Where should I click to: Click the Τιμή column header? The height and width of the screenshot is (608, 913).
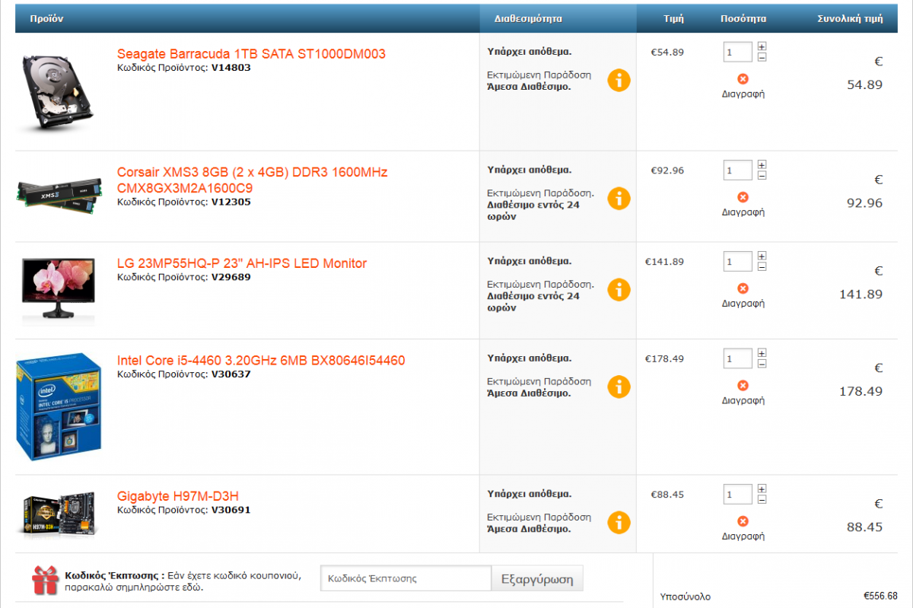(673, 18)
